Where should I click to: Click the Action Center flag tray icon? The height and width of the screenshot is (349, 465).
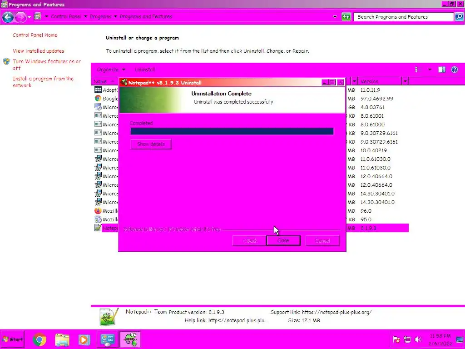pos(396,339)
